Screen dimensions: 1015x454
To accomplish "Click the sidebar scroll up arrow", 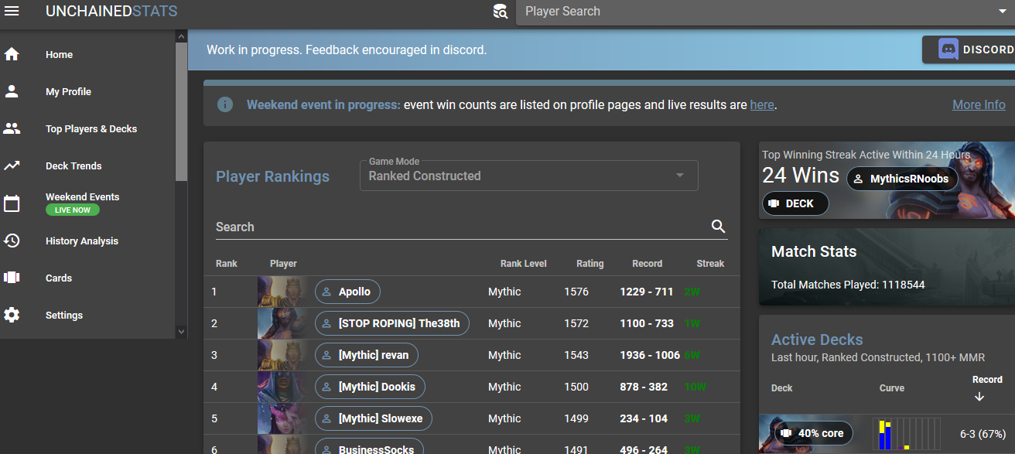I will click(181, 36).
